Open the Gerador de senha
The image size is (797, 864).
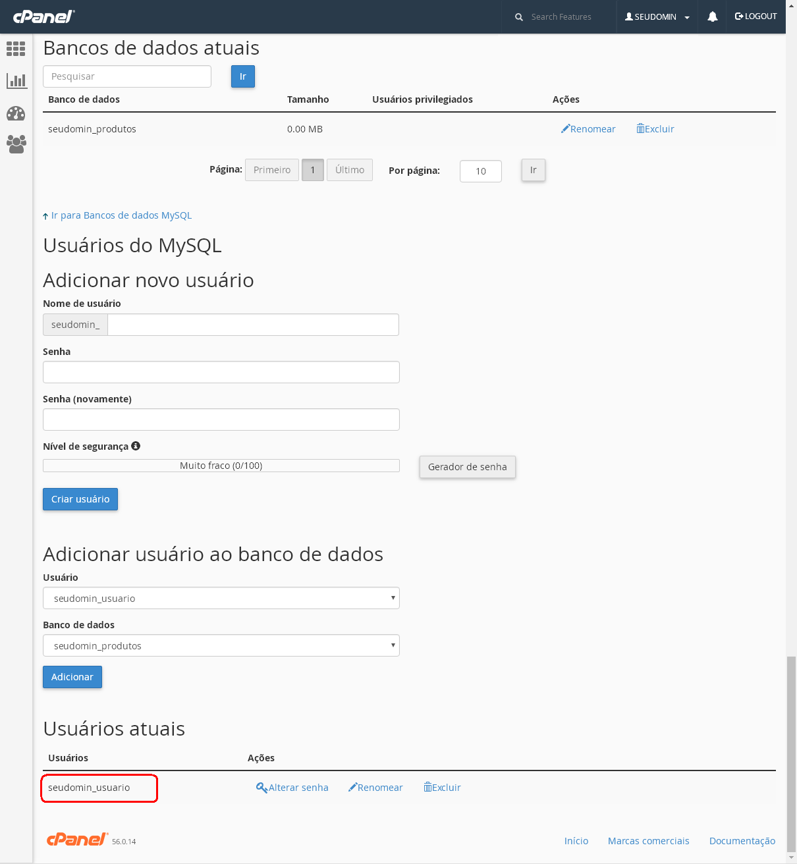coord(468,467)
